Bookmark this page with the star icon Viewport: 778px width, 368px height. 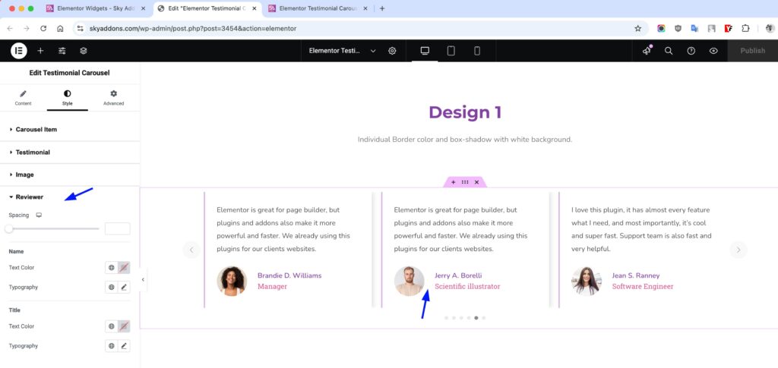[x=638, y=29]
